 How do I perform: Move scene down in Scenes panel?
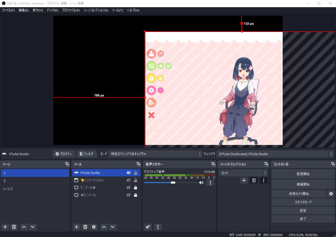(x=33, y=227)
